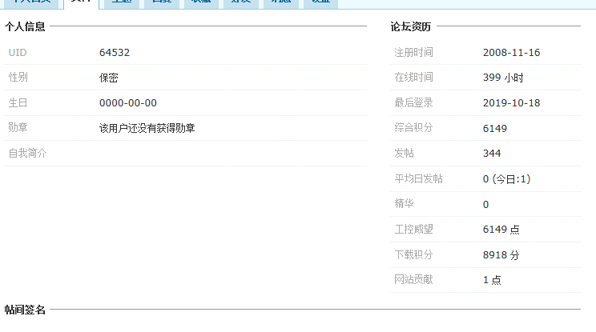This screenshot has width=596, height=332.
Task: Go to the 好友 tab
Action: 237,2
